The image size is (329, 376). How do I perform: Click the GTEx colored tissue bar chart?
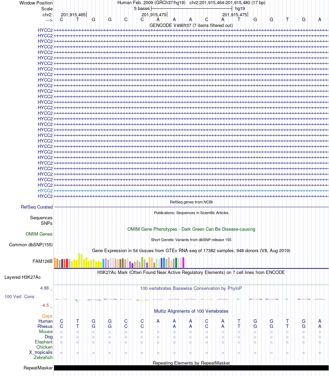coord(119,260)
